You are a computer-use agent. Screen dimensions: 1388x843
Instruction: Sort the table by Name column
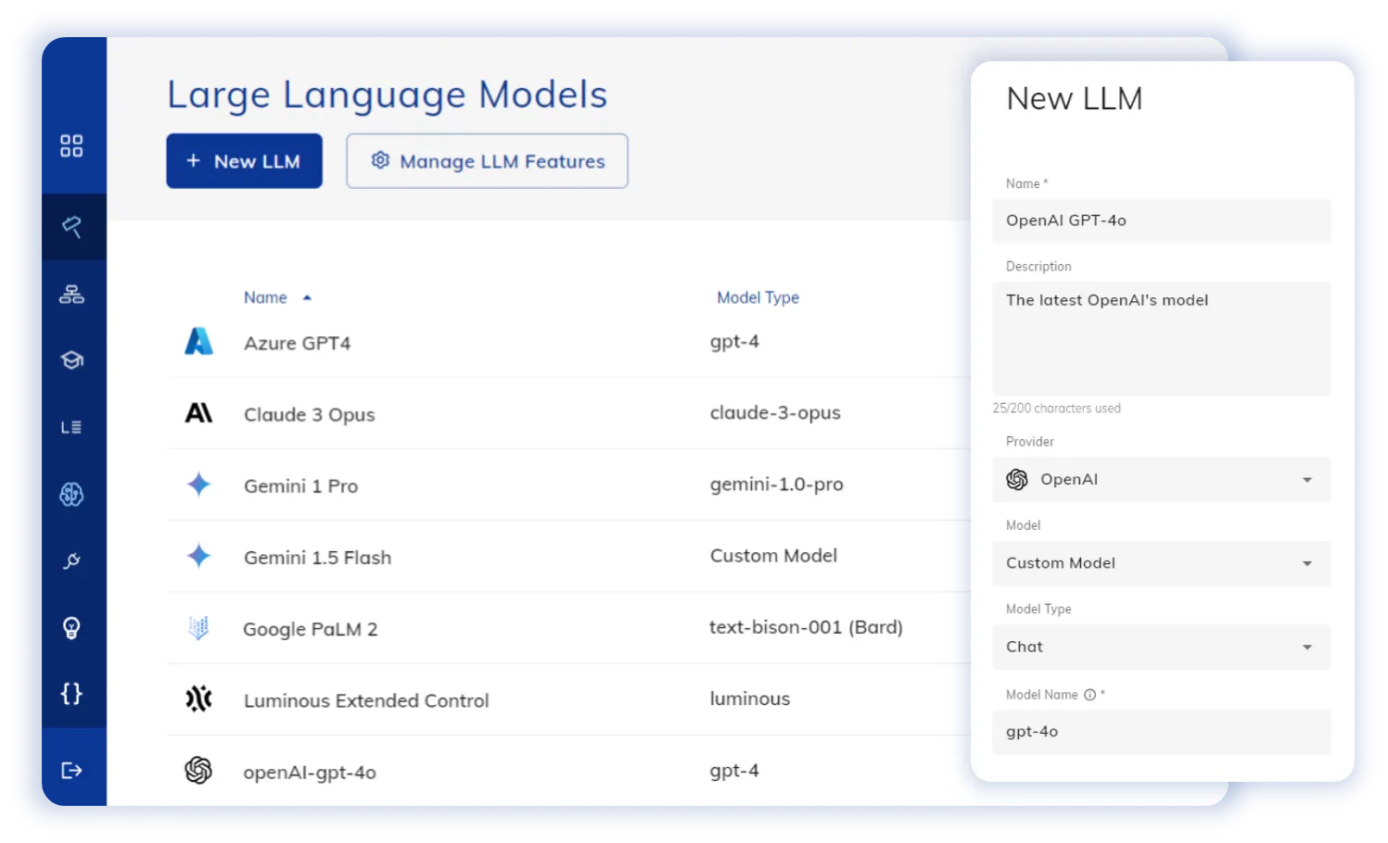pos(265,297)
